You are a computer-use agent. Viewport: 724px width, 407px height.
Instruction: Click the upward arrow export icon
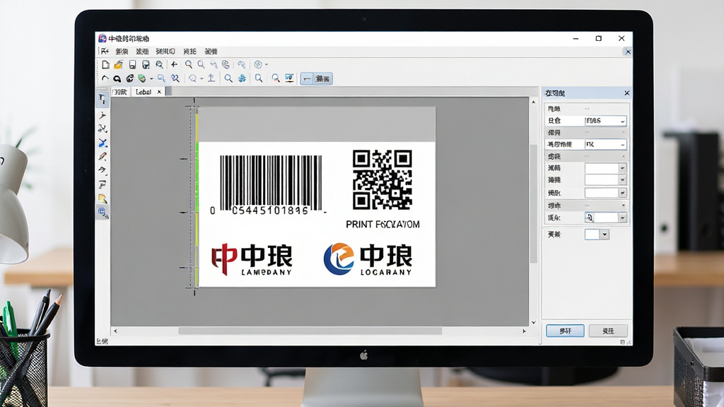(211, 78)
